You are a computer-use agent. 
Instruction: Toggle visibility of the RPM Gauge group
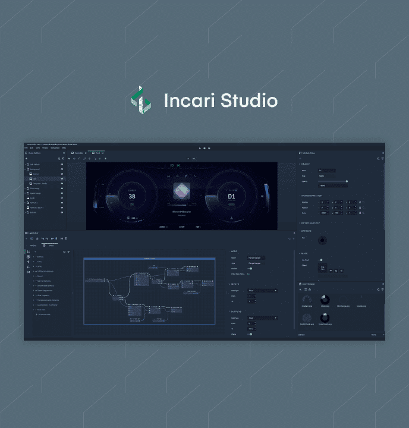tap(62, 188)
